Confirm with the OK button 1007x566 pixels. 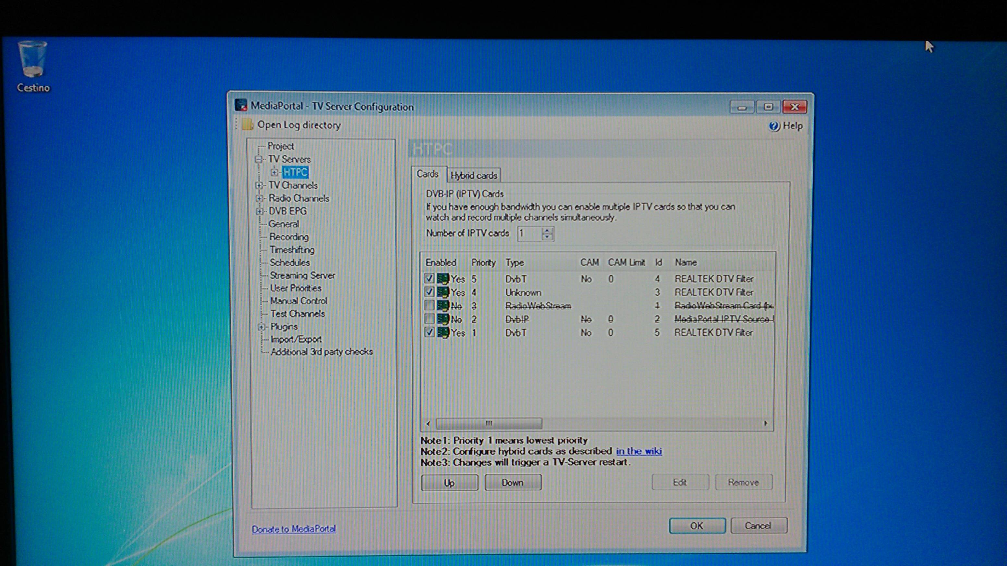tap(697, 526)
